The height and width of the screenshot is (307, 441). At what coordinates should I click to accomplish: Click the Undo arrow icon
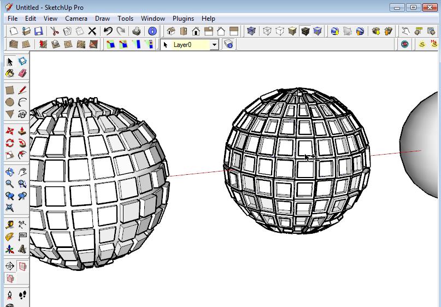tap(108, 31)
